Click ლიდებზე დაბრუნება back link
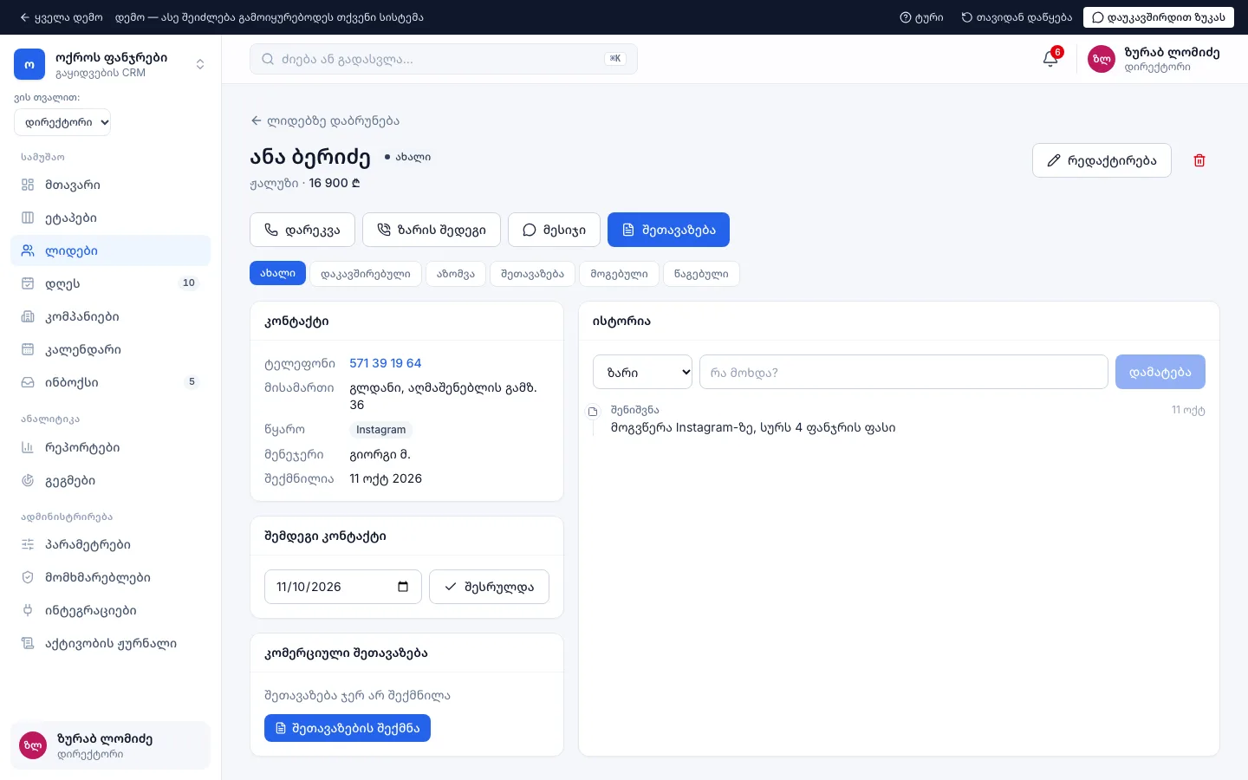The height and width of the screenshot is (780, 1248). coord(325,120)
